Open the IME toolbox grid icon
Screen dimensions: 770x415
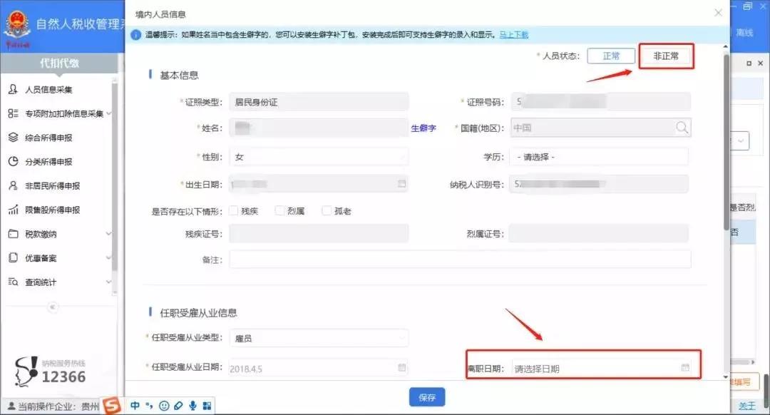207,406
